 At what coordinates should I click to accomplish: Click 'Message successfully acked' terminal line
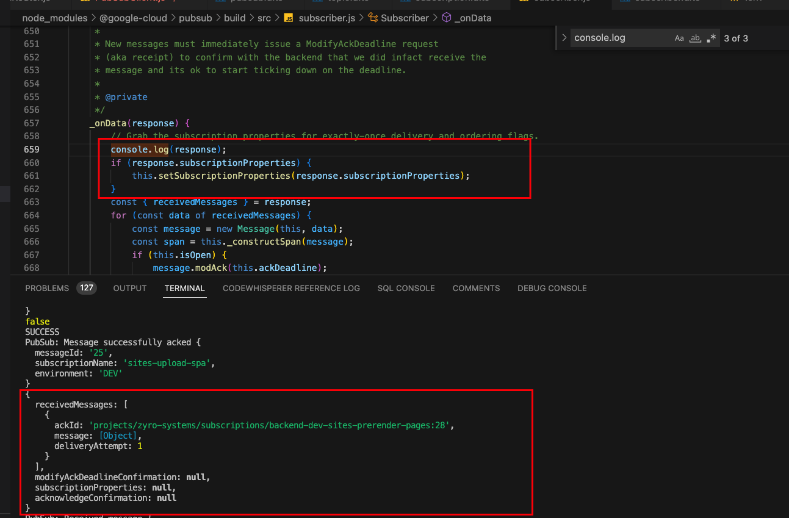(113, 342)
